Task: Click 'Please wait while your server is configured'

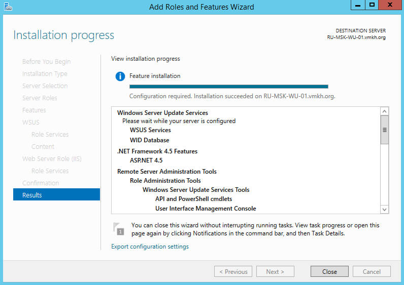Action: point(179,121)
